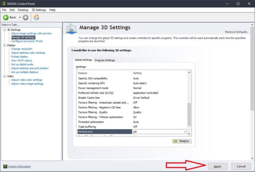Screen dimensions: 255x172
Task: Click the Manage 3D Settings header icon
Action: (71, 29)
